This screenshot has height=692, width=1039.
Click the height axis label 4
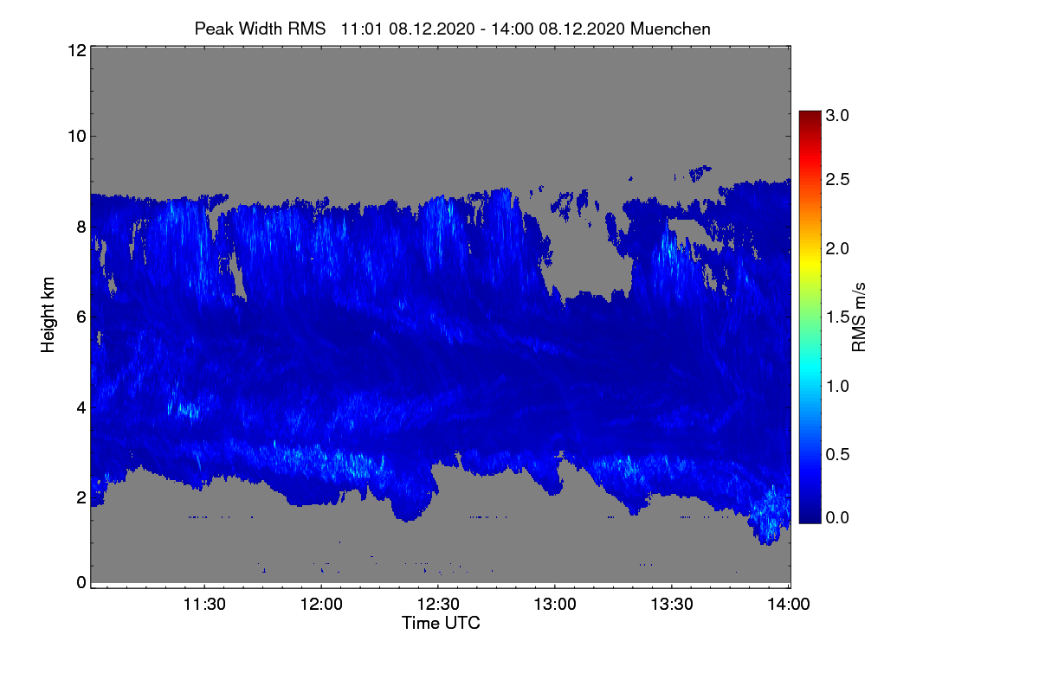tap(81, 407)
